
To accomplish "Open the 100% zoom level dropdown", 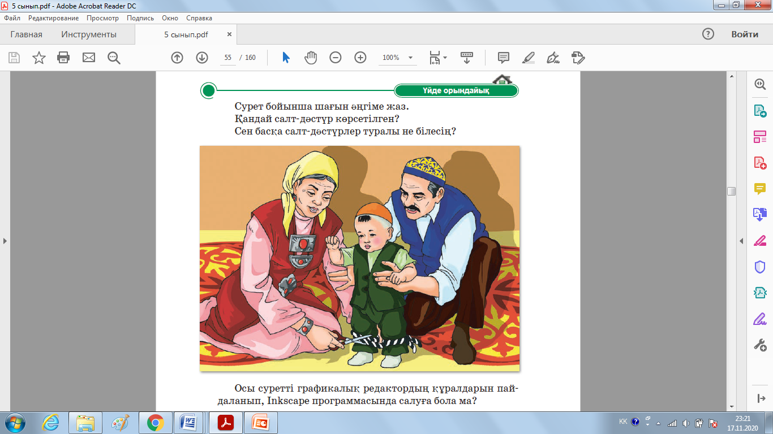I will (x=397, y=58).
